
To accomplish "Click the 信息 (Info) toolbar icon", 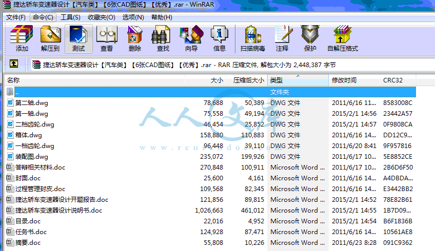I will point(219,34).
